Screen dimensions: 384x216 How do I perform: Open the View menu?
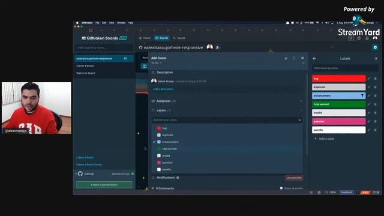[x=112, y=23]
